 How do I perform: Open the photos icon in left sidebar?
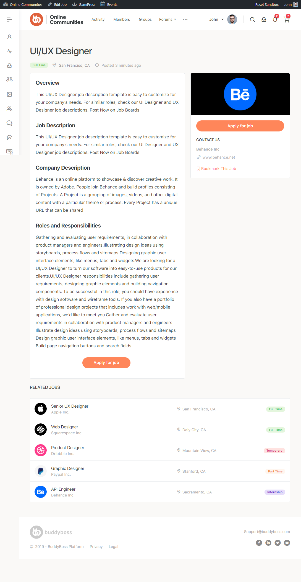point(9,94)
